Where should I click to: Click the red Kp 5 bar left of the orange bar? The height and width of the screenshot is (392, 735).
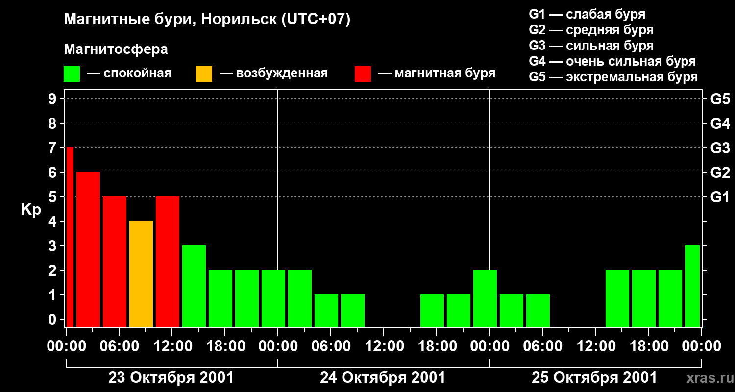[x=115, y=262]
